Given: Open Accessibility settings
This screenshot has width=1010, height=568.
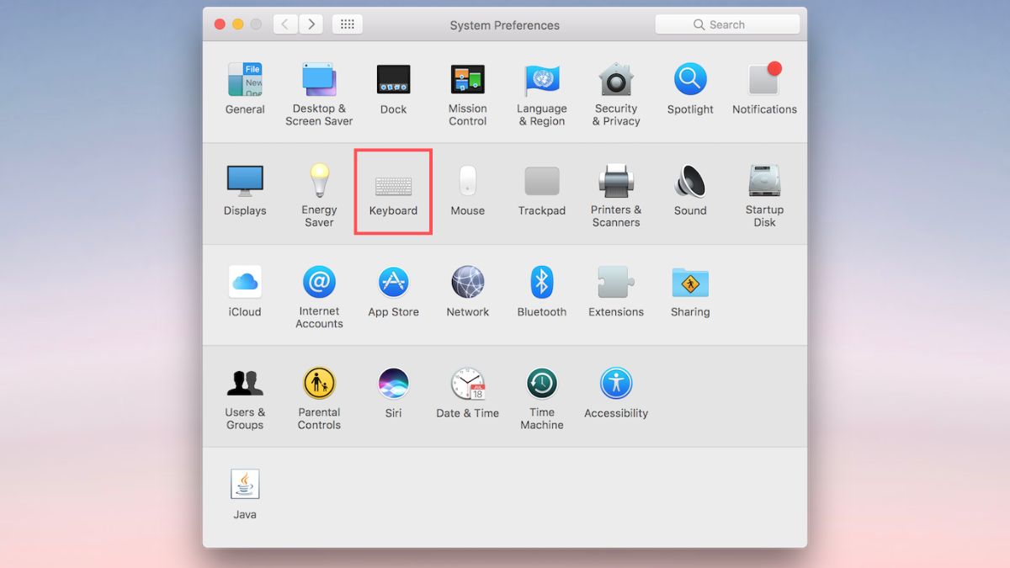Looking at the screenshot, I should point(616,392).
